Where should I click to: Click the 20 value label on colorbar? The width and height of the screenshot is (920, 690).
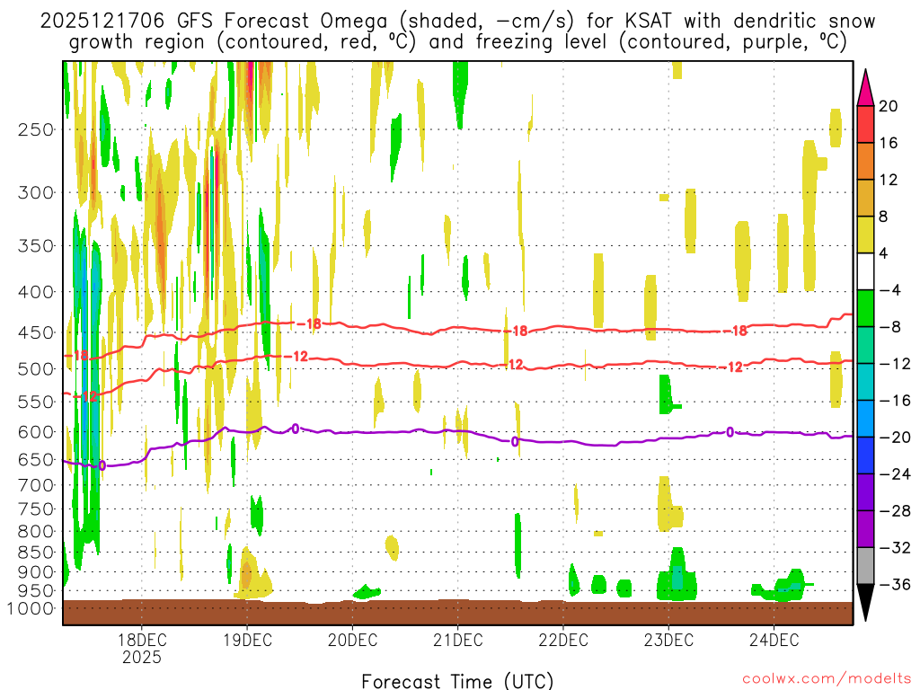[x=889, y=106]
